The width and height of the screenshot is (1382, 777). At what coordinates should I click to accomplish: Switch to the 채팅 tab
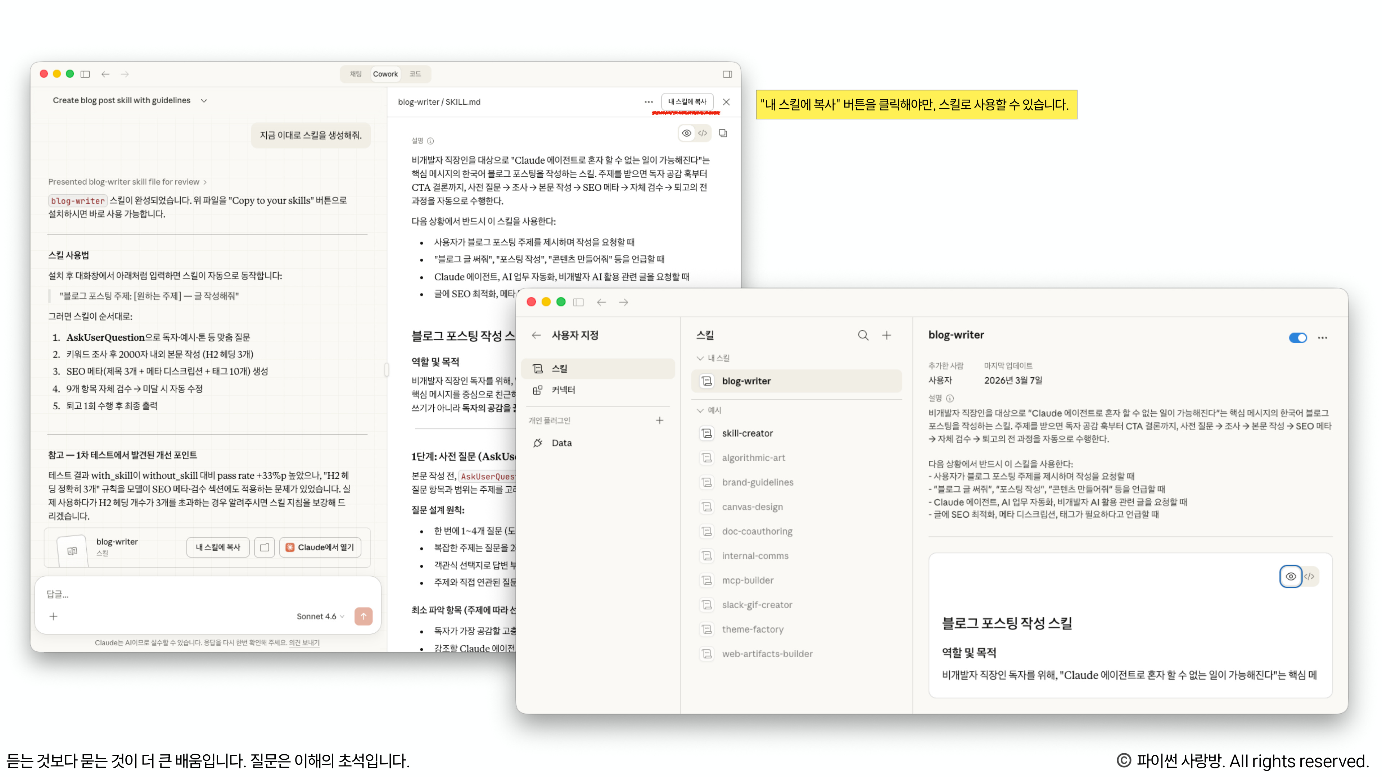click(356, 74)
